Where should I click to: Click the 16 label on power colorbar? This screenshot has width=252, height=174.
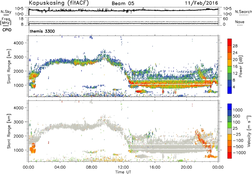pos(235,67)
